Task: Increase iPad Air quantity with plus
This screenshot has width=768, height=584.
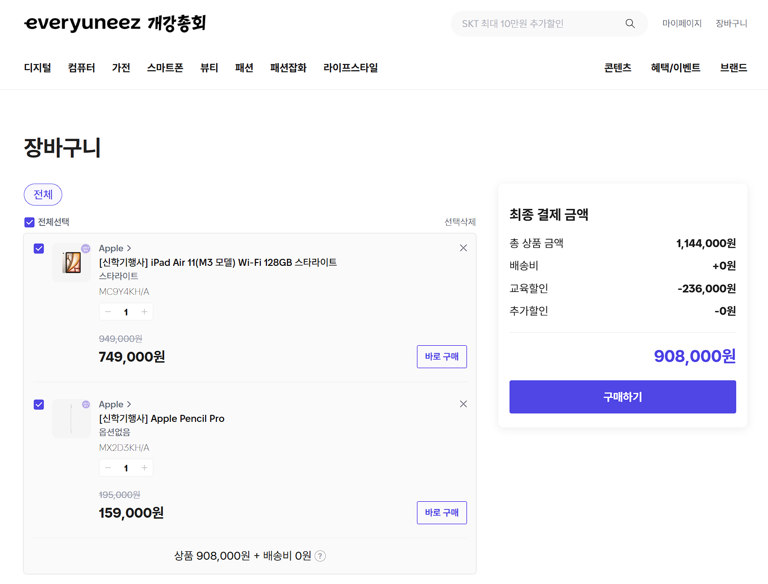Action: click(144, 312)
